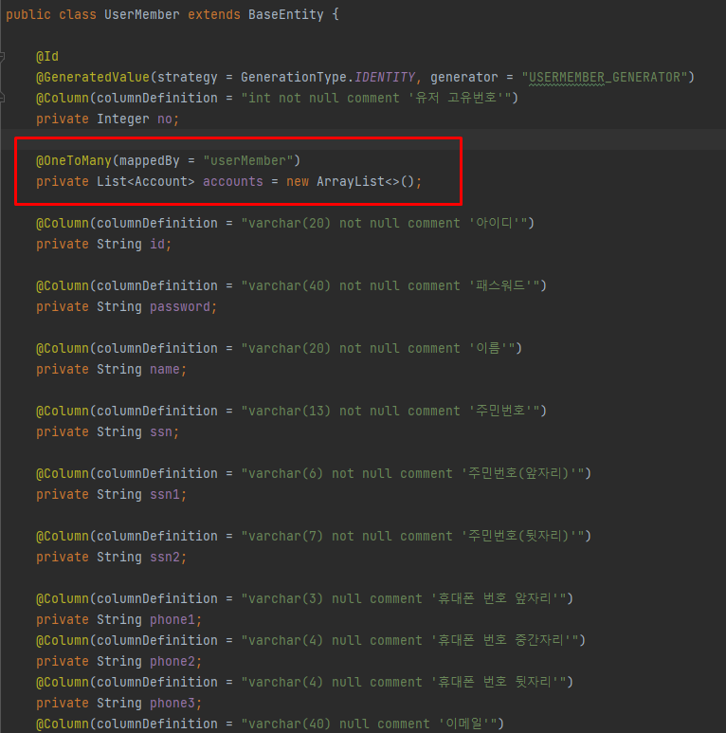Click the @OneToMany annotation
The image size is (726, 733).
[x=74, y=161]
